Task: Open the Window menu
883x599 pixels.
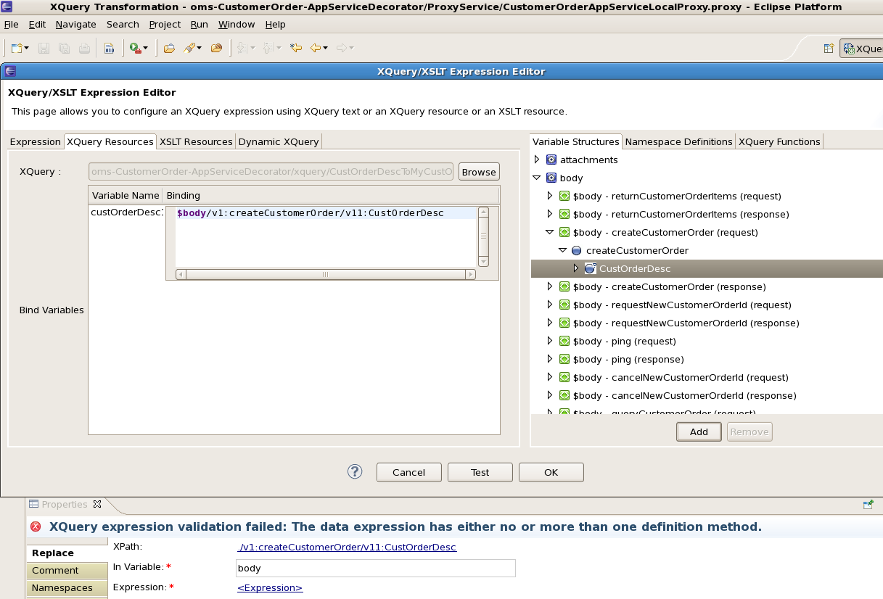Action: 237,24
